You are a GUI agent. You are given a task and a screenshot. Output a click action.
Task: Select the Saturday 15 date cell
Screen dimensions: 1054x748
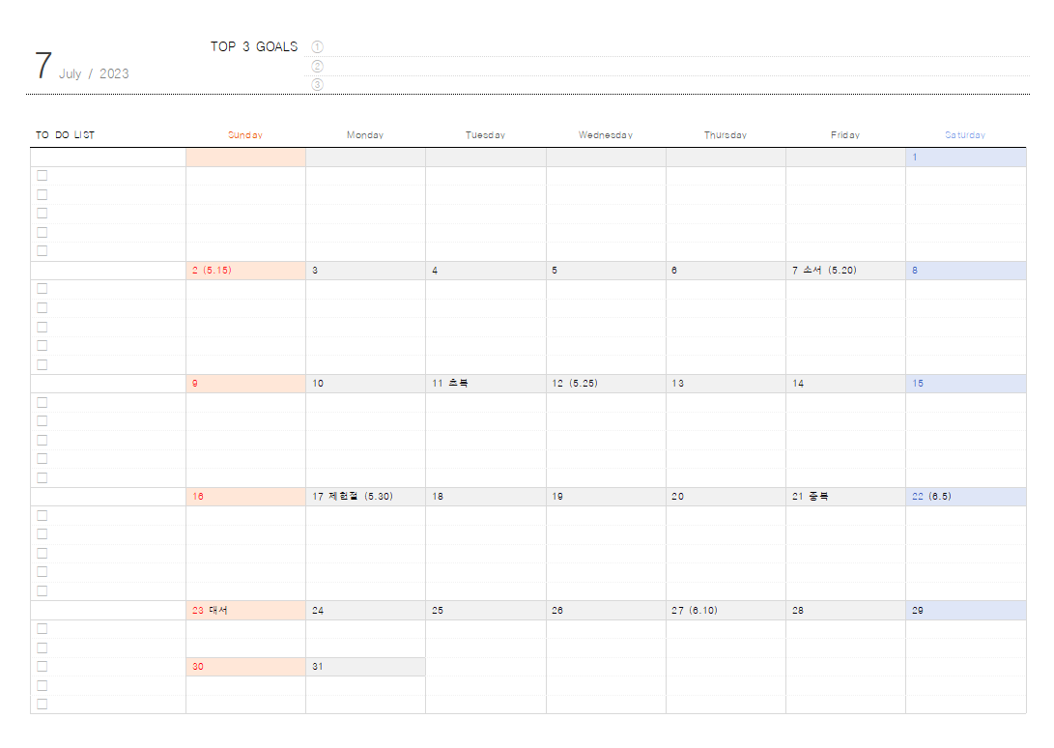tap(966, 384)
